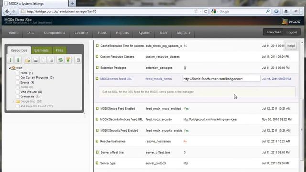Select 404 Page Not Found (27) in tree
Screen dimensions: 306x172
(x=36, y=106)
